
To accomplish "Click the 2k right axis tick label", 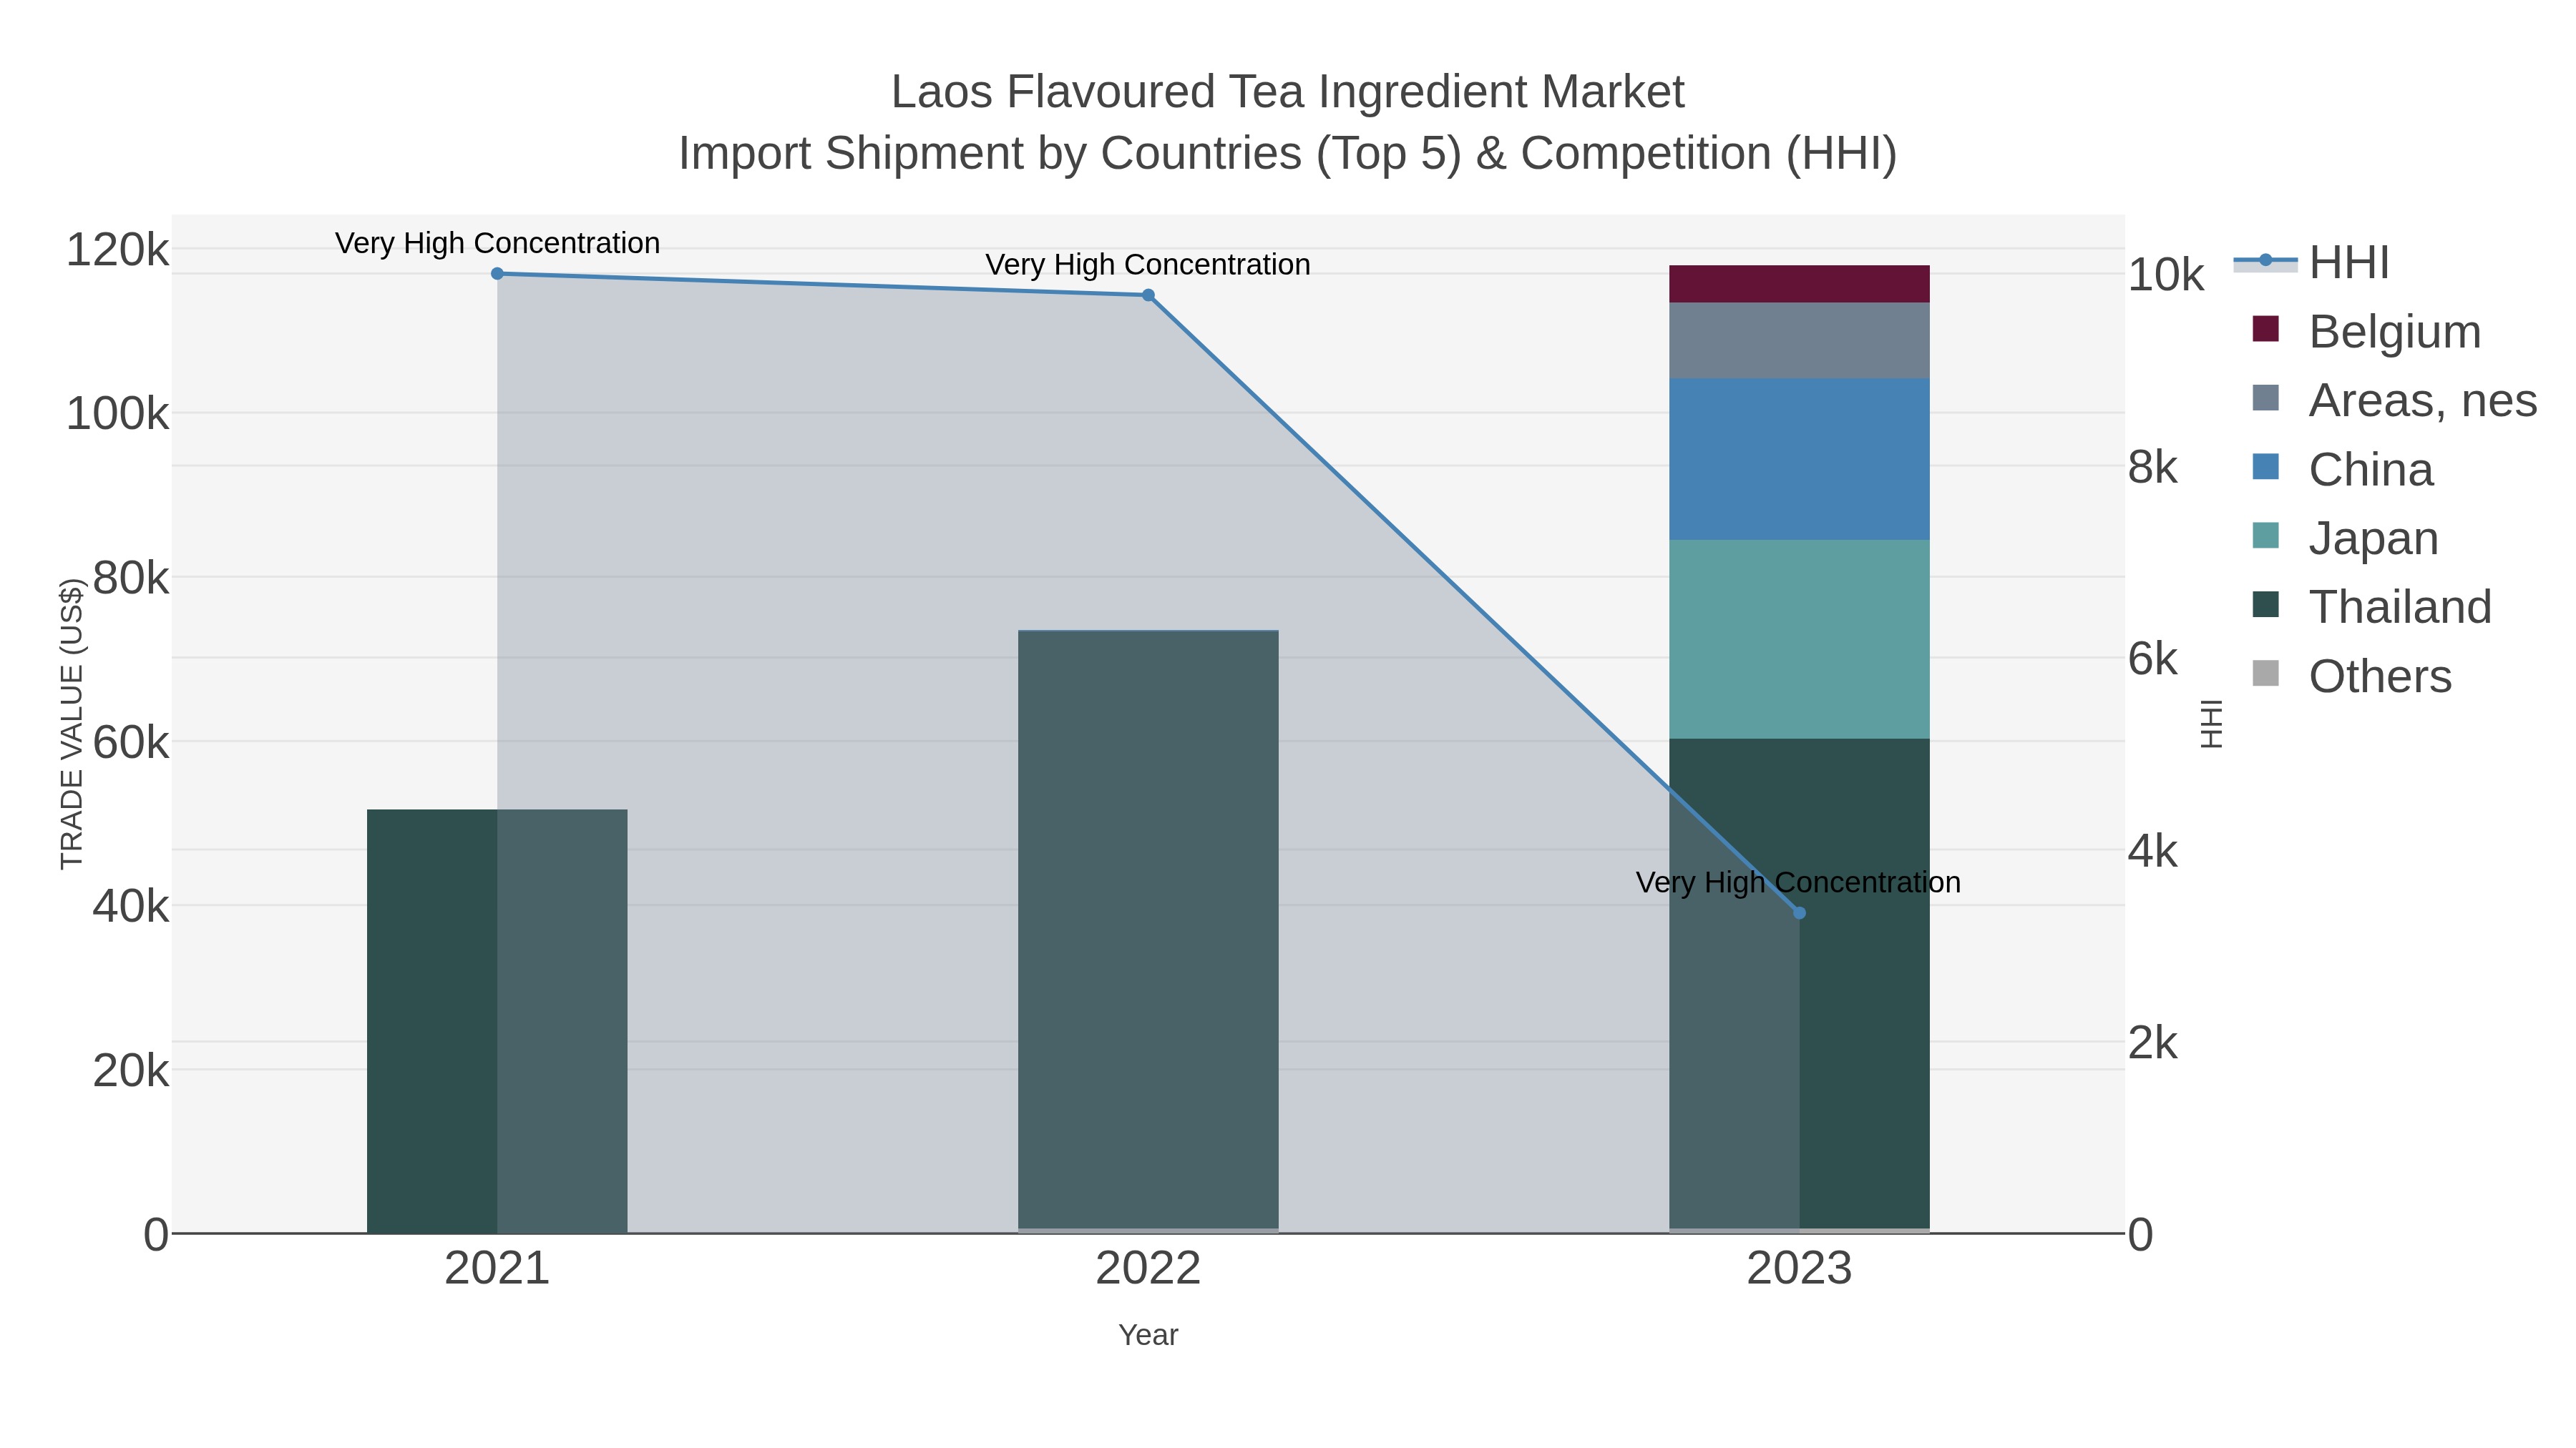I will [2153, 1043].
